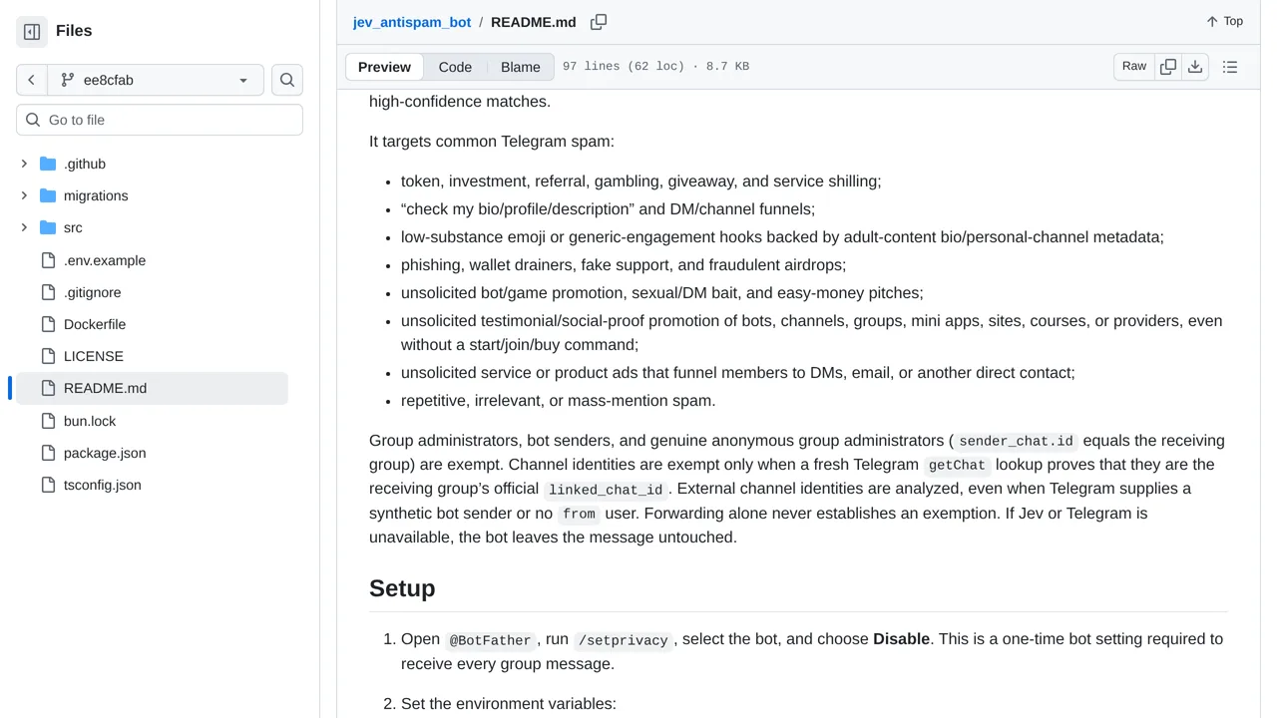Click the tsconfig.json file icon
The image size is (1277, 718).
point(48,485)
